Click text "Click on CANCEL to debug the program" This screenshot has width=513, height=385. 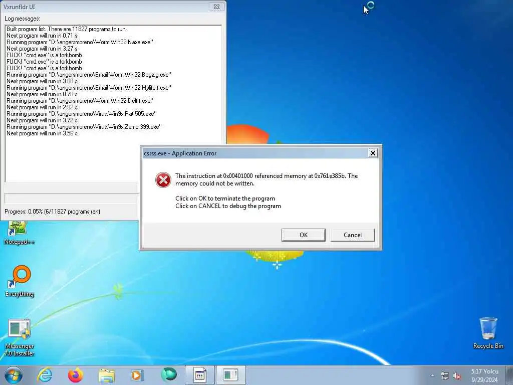point(228,206)
